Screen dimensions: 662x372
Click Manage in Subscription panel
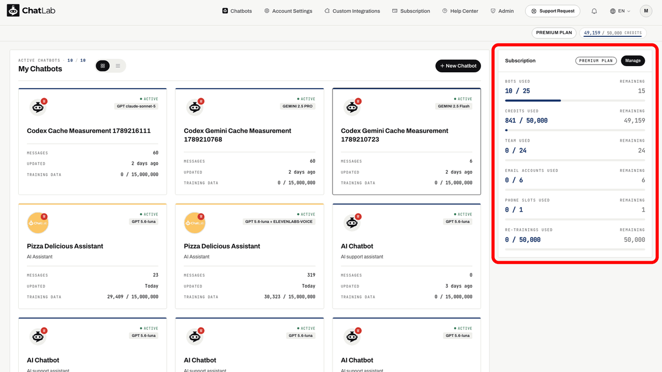[x=633, y=61]
